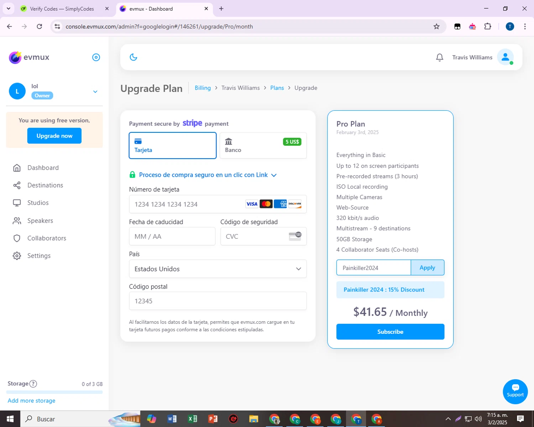Viewport: 534px width, 427px height.
Task: Click the Visa card logo
Action: pyautogui.click(x=252, y=204)
